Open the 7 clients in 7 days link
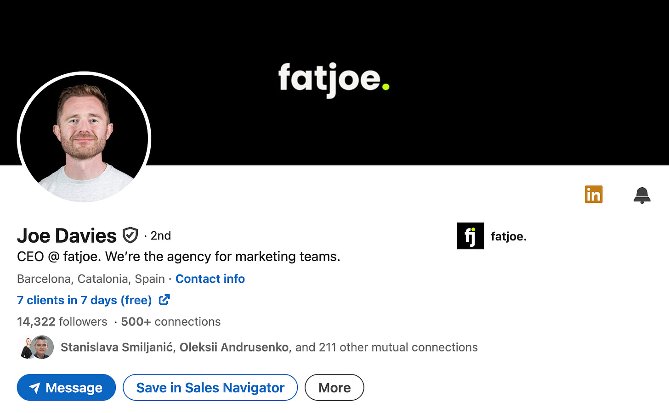The image size is (669, 413). [x=84, y=300]
